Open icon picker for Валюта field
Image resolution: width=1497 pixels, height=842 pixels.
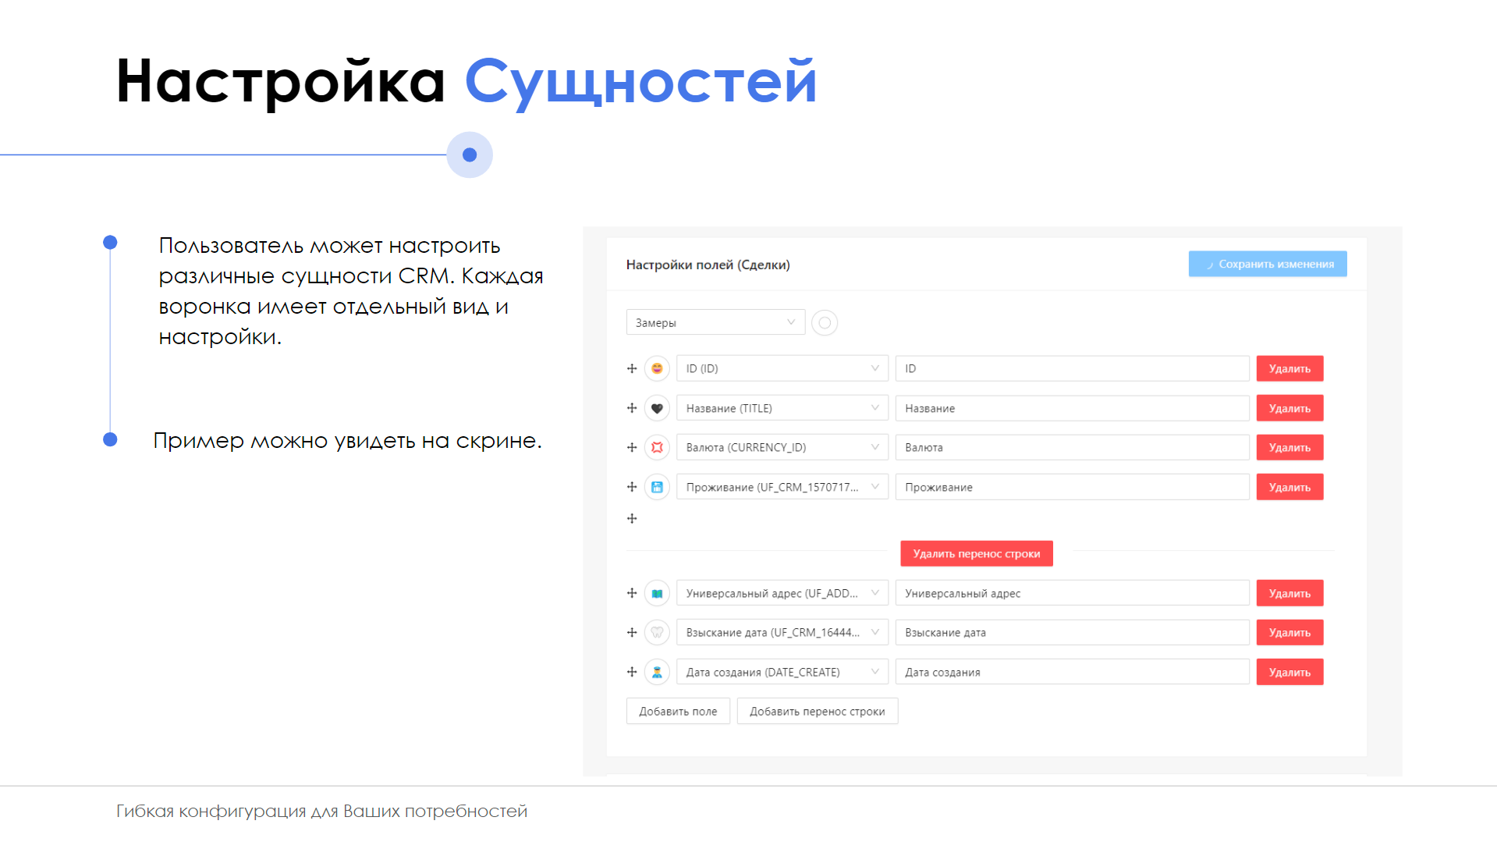point(657,447)
